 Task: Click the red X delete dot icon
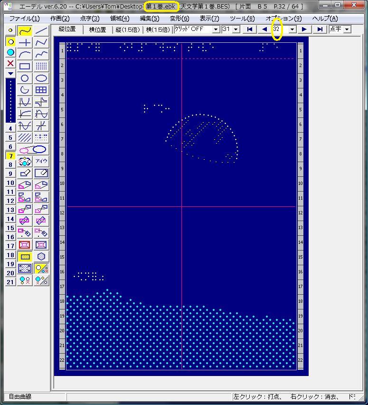coord(10,63)
